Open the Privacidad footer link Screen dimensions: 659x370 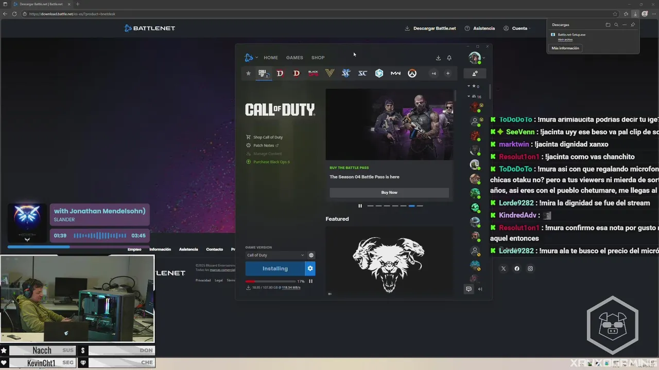(x=203, y=280)
